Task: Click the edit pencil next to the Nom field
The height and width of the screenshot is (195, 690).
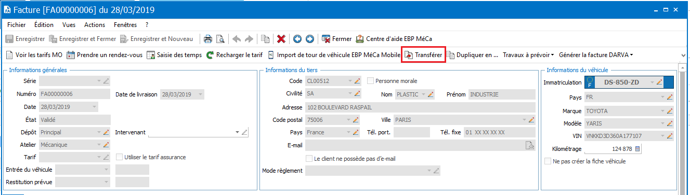Action: 431,94
